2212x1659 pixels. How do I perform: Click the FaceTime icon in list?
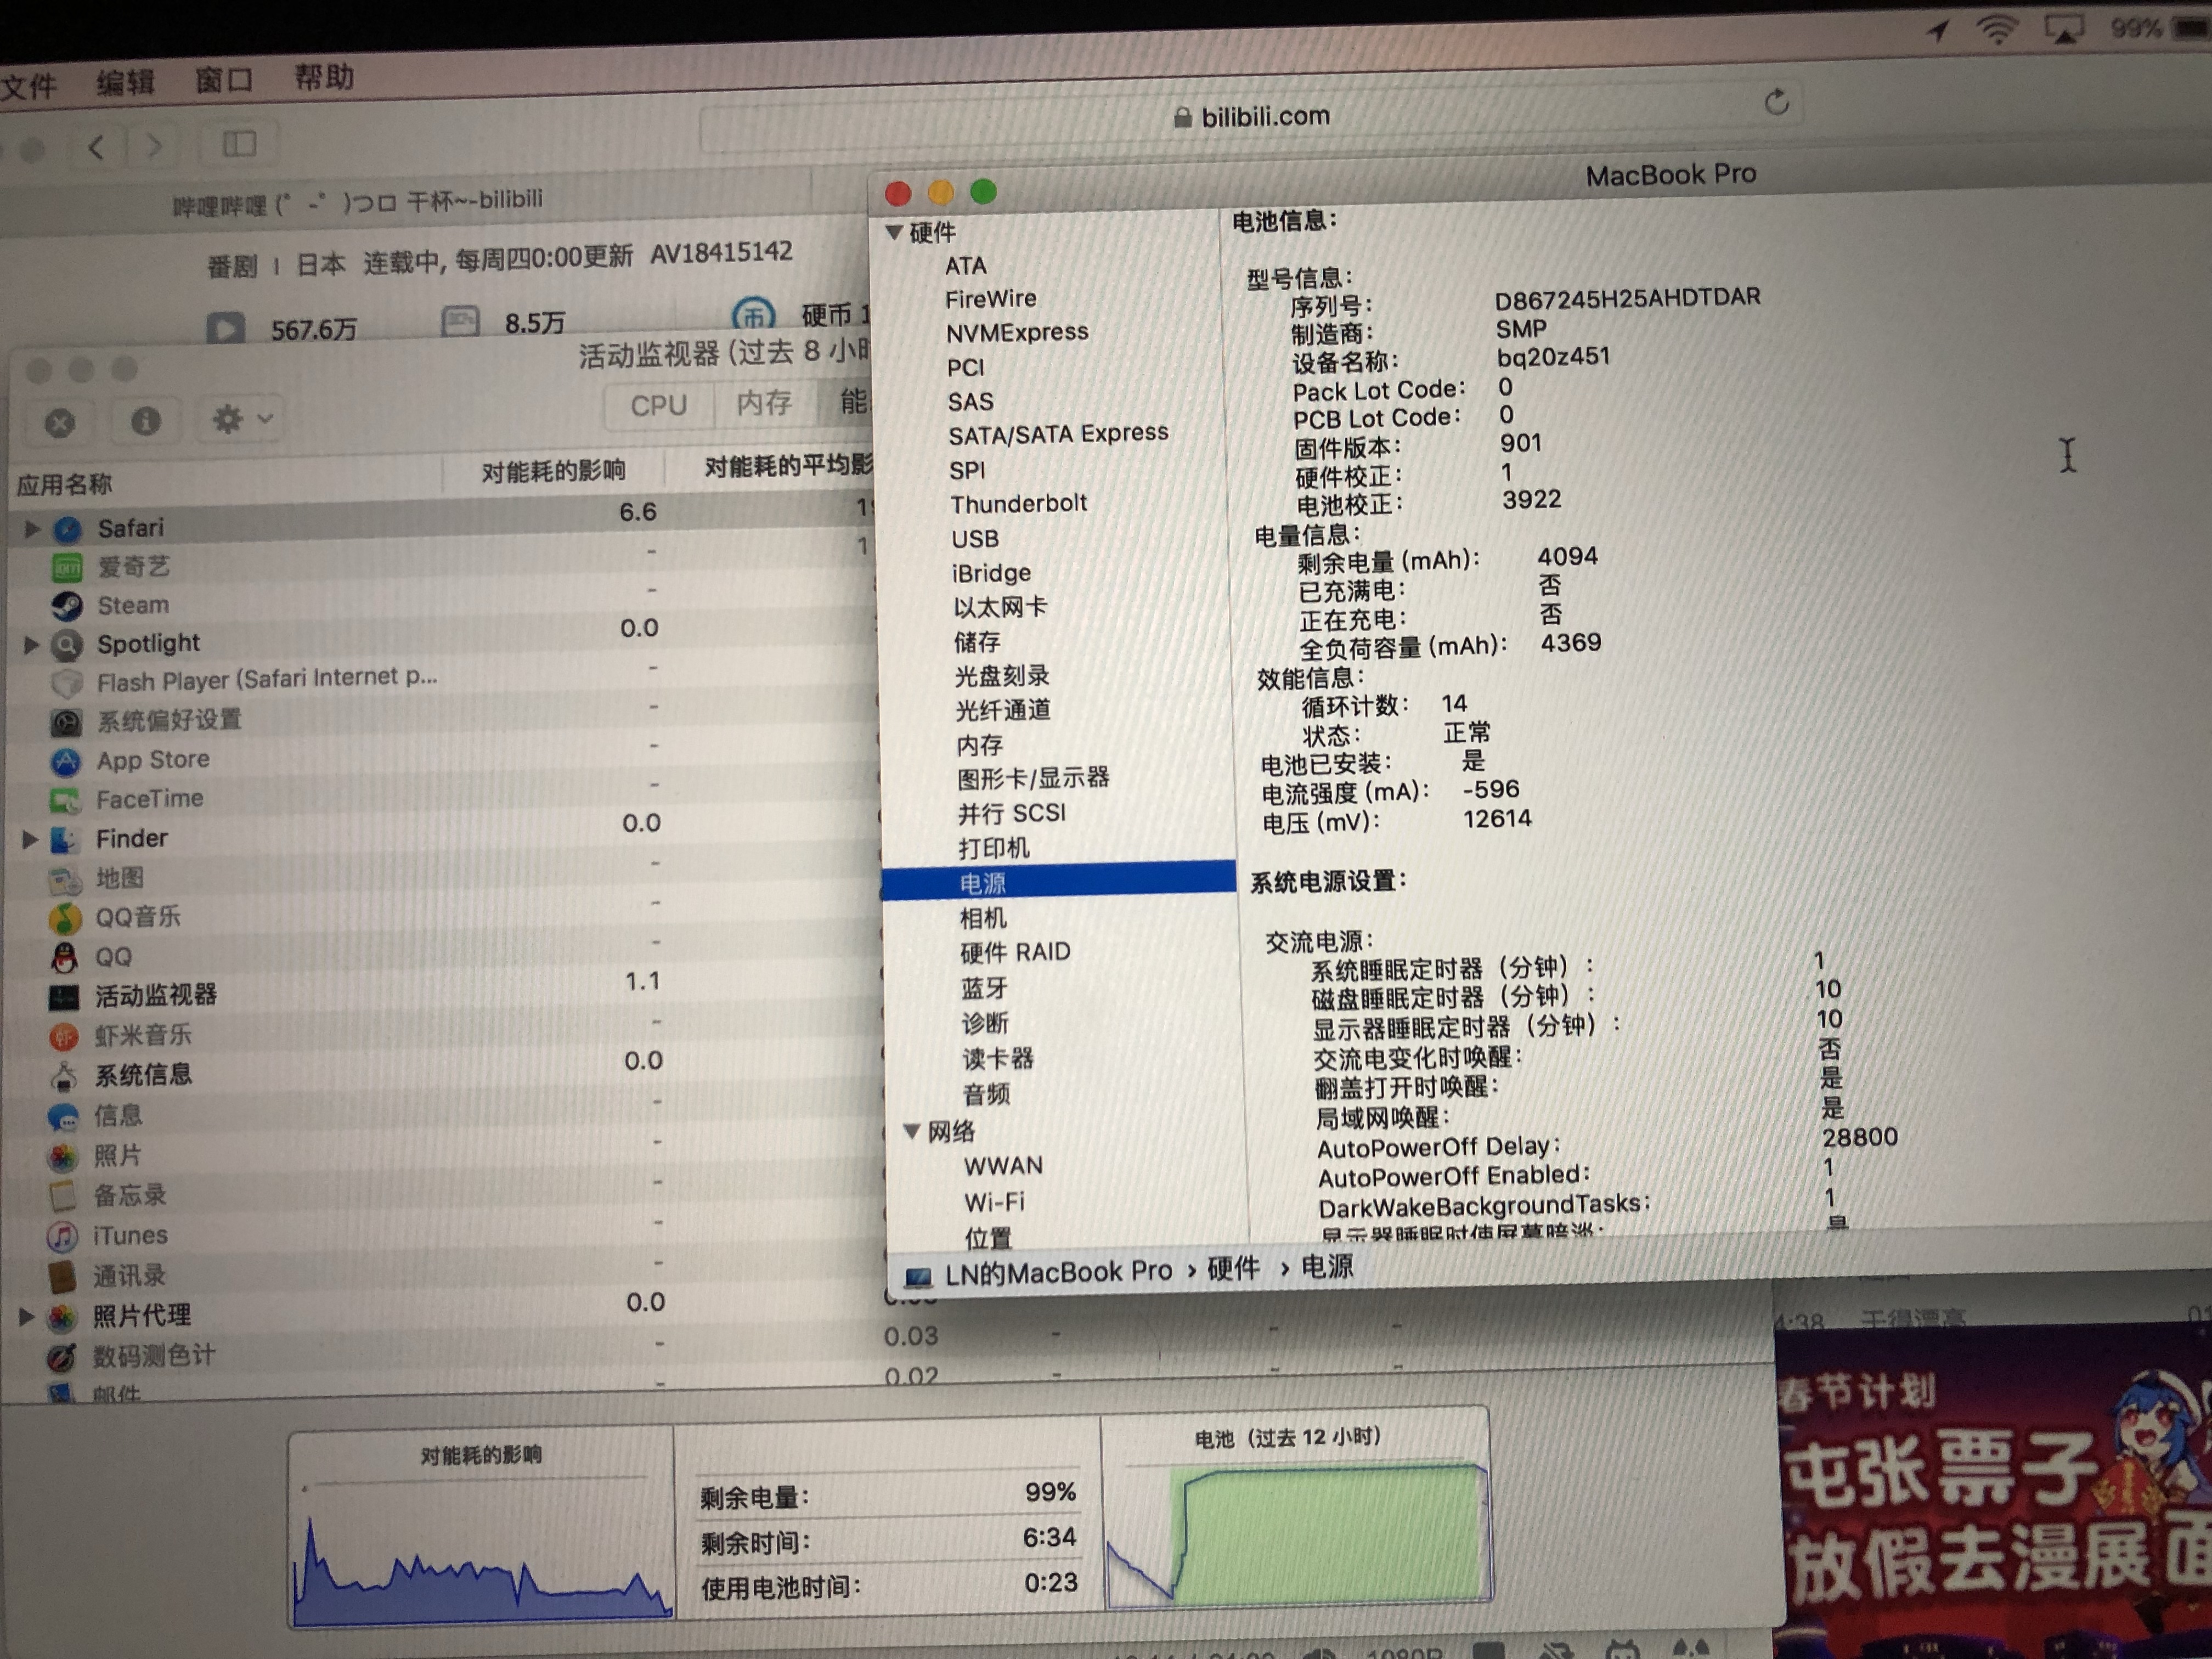click(x=65, y=801)
